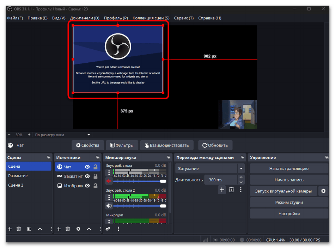Unmute Звук раб. стола

pos(109,181)
